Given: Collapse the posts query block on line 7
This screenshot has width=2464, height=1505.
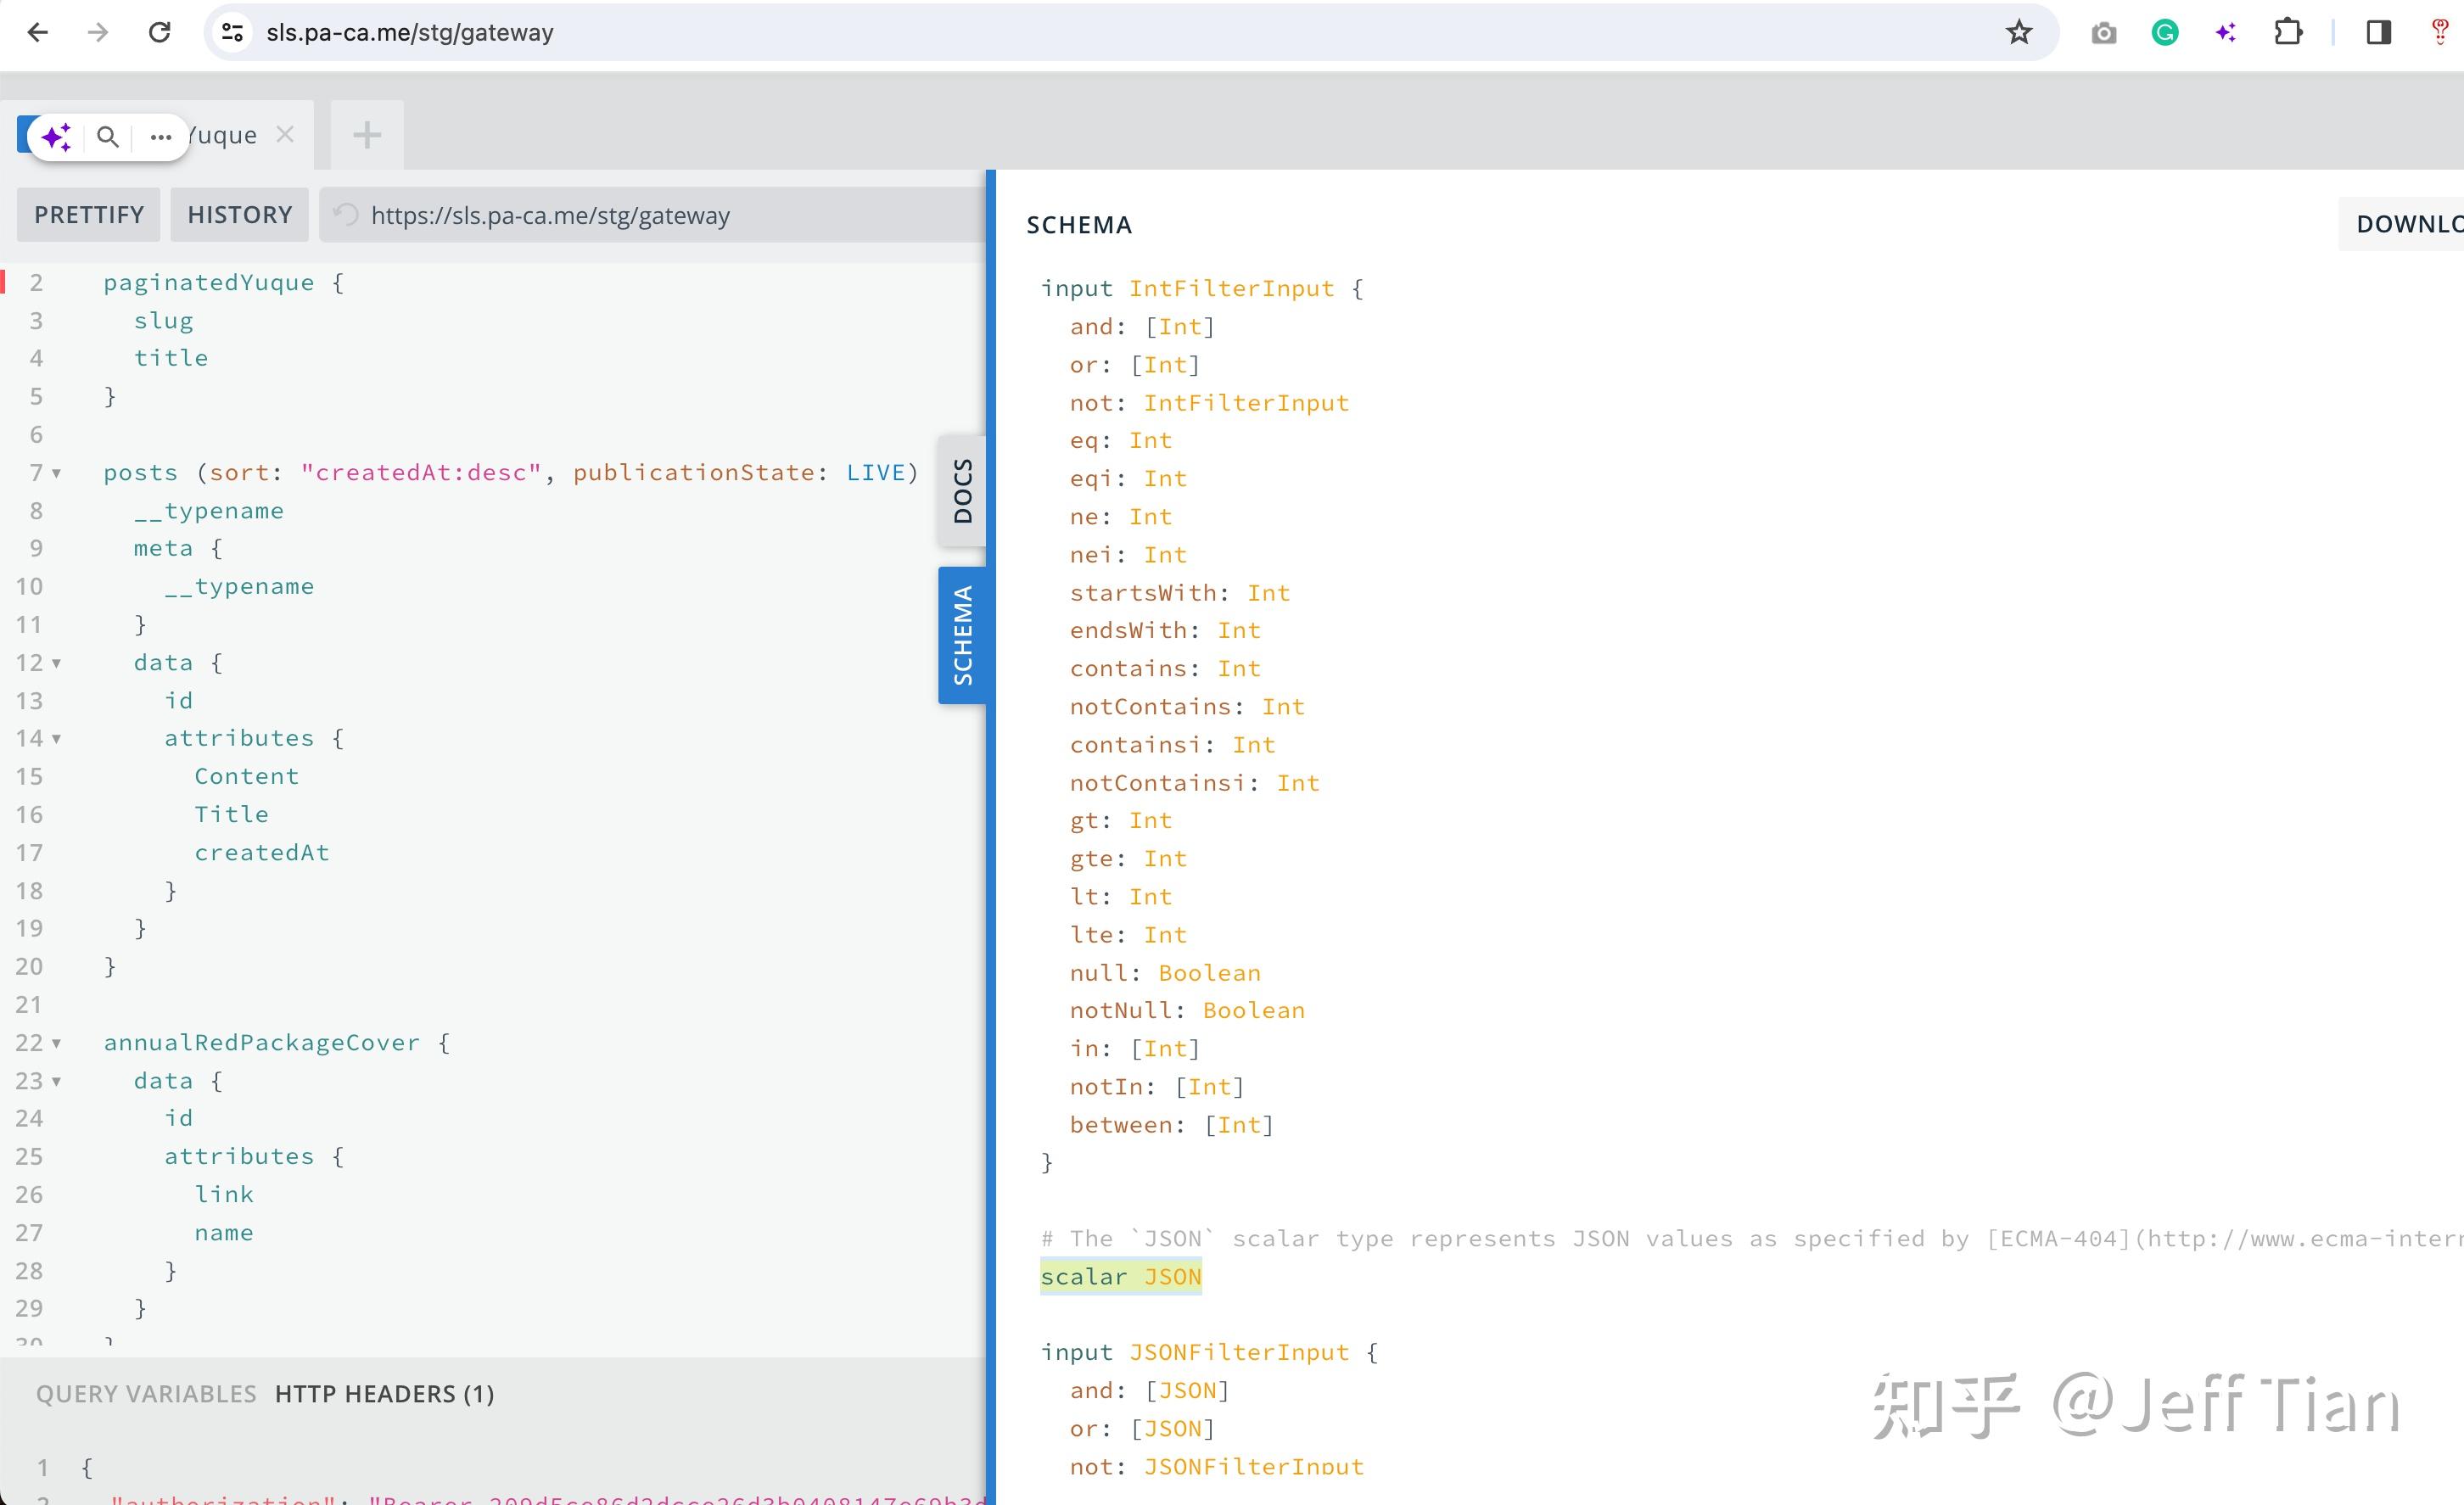Looking at the screenshot, I should 57,473.
